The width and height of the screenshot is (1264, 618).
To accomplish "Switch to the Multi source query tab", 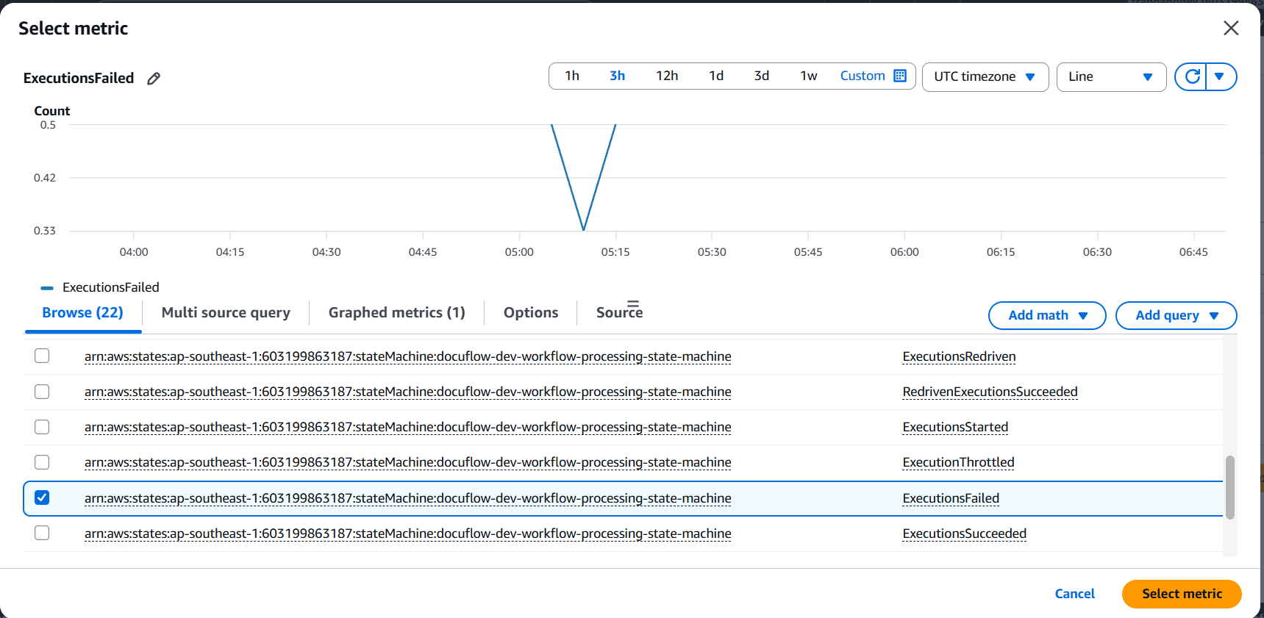I will click(226, 312).
